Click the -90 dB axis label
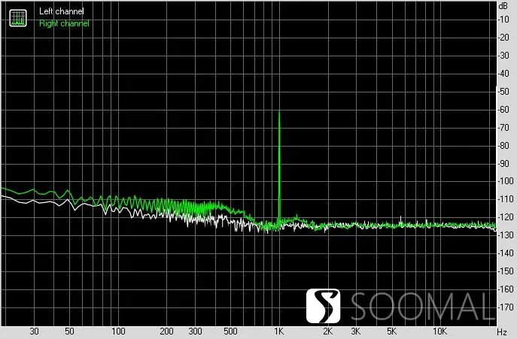This screenshot has width=517, height=339. coord(504,163)
